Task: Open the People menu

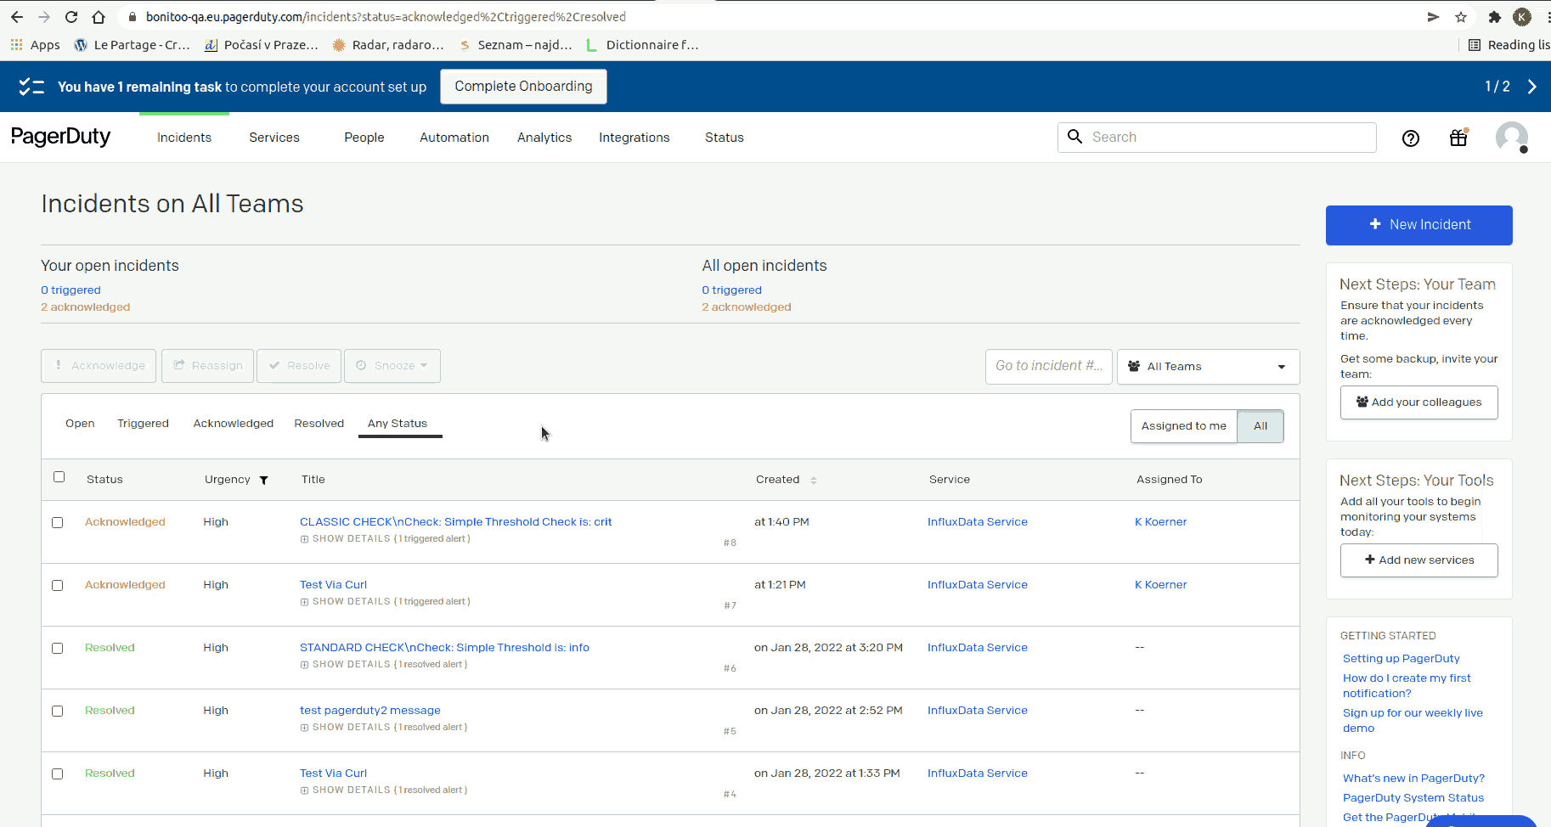Action: click(x=364, y=138)
